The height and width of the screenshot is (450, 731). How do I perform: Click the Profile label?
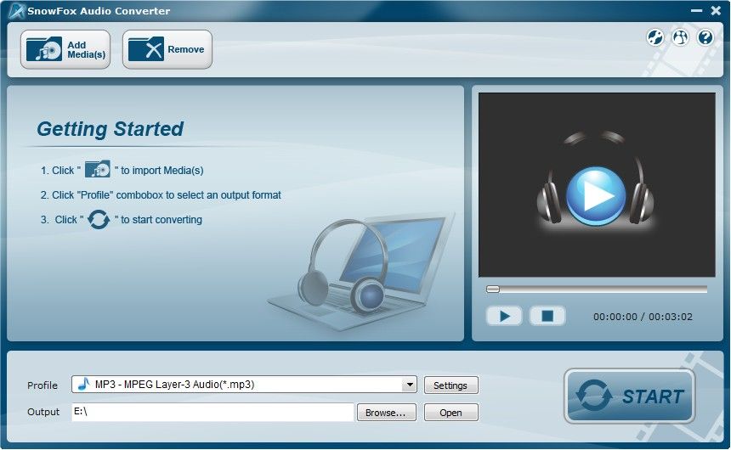coord(42,385)
